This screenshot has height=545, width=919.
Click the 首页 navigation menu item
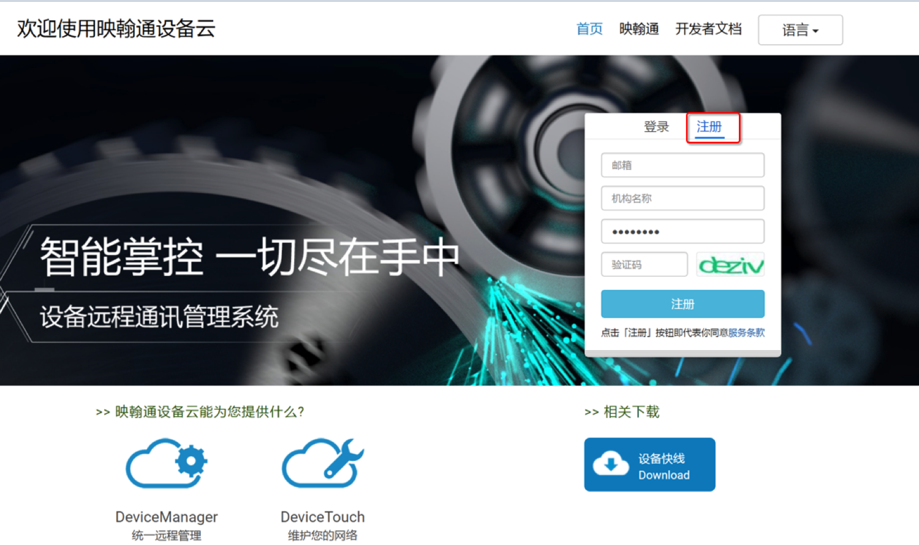tap(589, 29)
